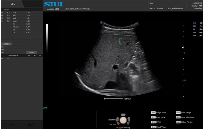
Task: Select the BG gain parameter
Action: coord(194,23)
